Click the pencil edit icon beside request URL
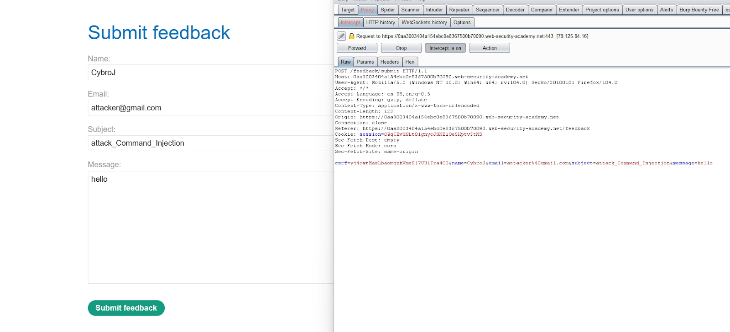This screenshot has height=332, width=730. (x=341, y=36)
